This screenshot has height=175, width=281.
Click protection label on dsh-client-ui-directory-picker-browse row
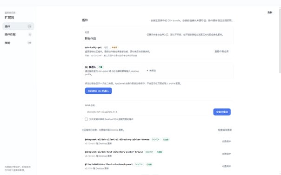point(227,142)
